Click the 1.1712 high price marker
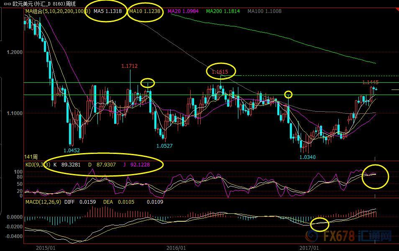The image size is (399, 251). click(129, 66)
